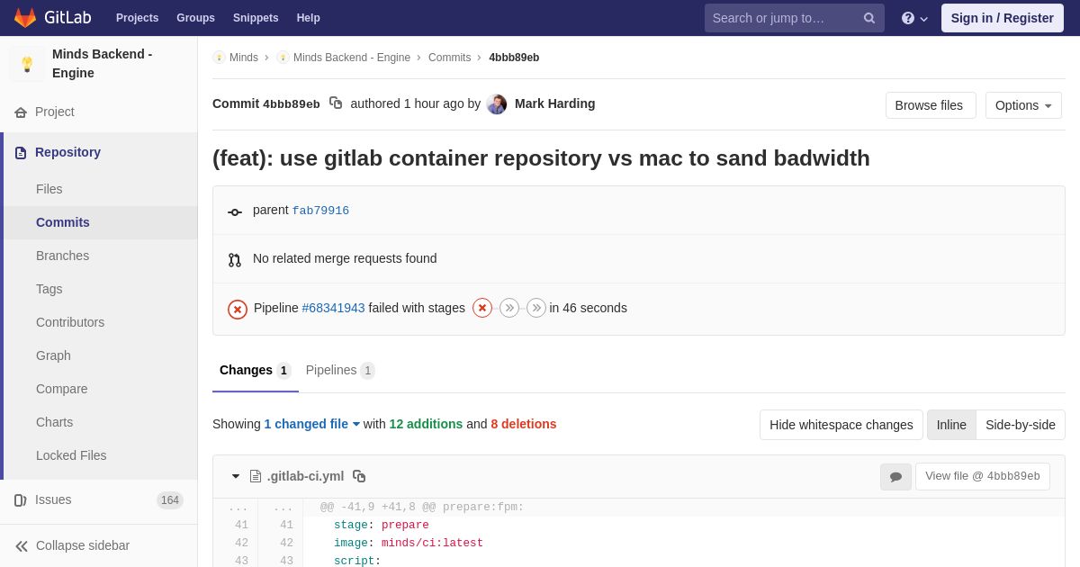
Task: Click the first failed stage icon
Action: coord(482,308)
